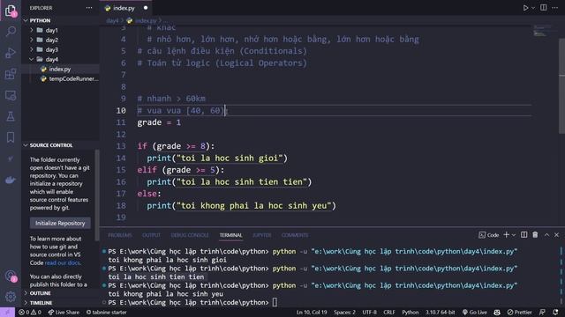Viewport: 565px width, 317px height.
Task: Switch to the Comments tab
Action: 295,235
